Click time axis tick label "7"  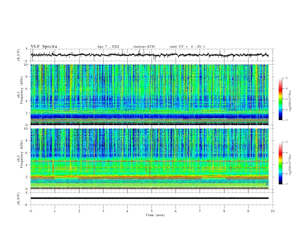(x=200, y=211)
